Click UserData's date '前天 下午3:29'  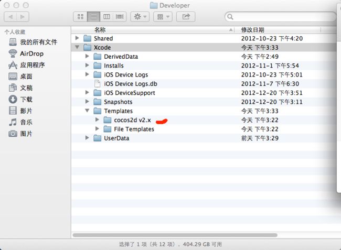click(x=260, y=138)
